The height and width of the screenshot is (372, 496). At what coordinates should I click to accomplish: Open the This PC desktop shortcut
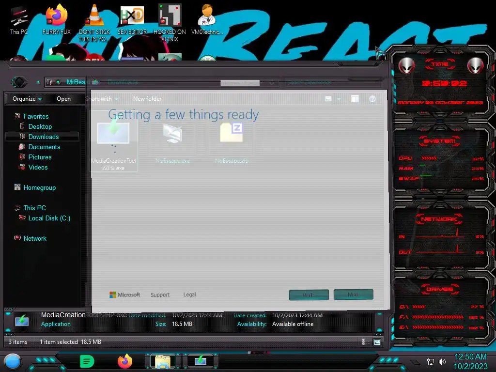pyautogui.click(x=19, y=19)
